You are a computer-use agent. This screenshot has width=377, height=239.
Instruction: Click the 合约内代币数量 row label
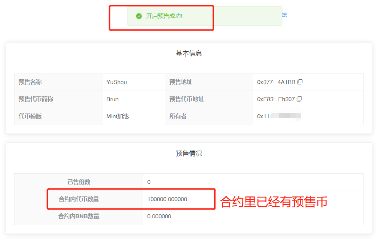click(79, 199)
